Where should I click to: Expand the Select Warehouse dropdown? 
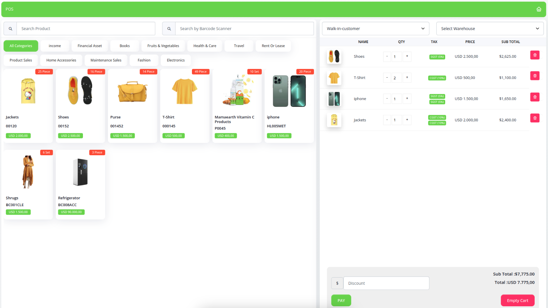pos(490,29)
